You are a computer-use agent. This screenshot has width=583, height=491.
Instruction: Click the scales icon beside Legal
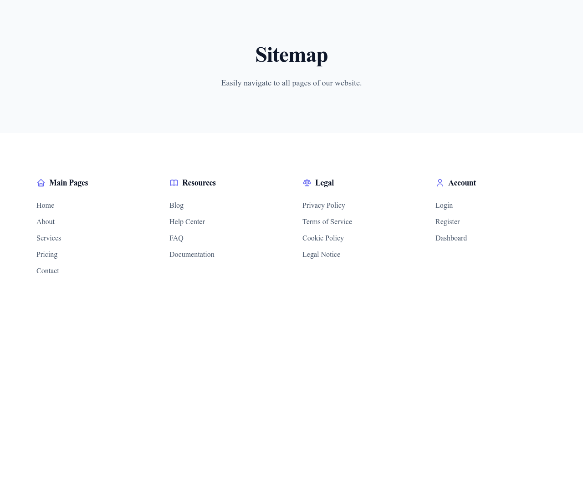click(x=307, y=183)
